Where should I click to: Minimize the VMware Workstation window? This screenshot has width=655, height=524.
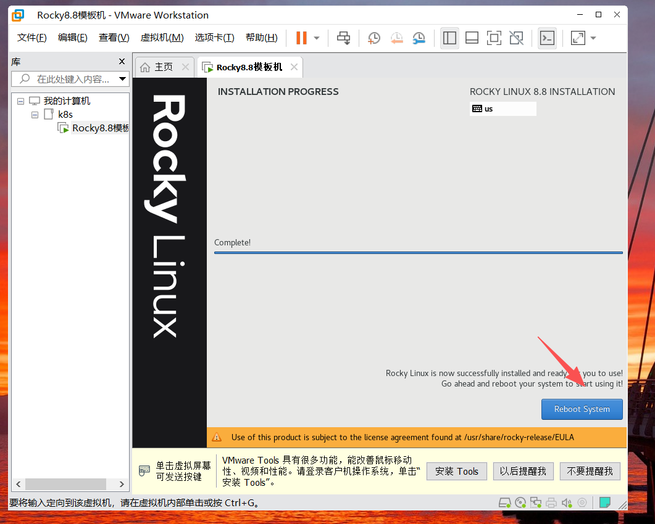[580, 15]
